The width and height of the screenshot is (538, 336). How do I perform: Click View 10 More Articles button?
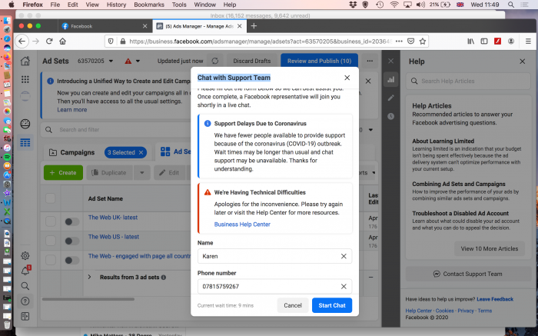click(490, 249)
